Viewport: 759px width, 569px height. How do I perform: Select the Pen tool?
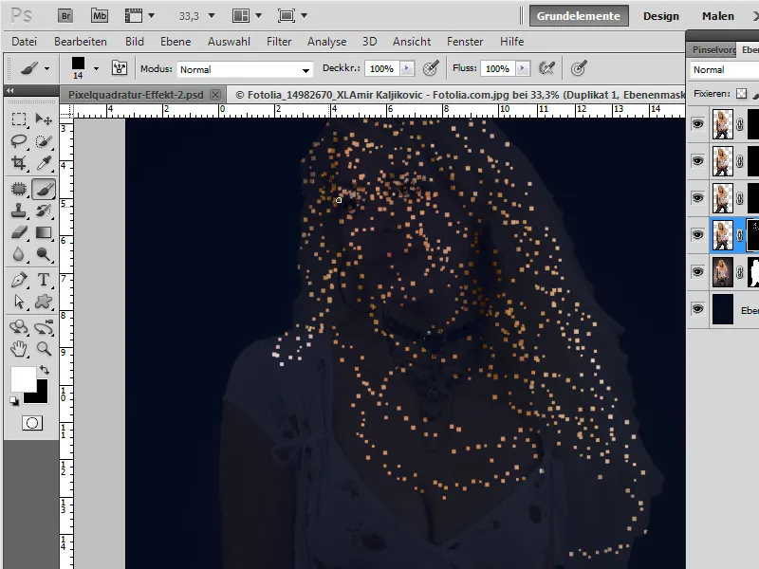pos(19,280)
